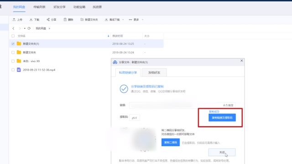Click the file name 新建文件夹(1)
Viewport: 292px width, 164px height.
point(31,44)
